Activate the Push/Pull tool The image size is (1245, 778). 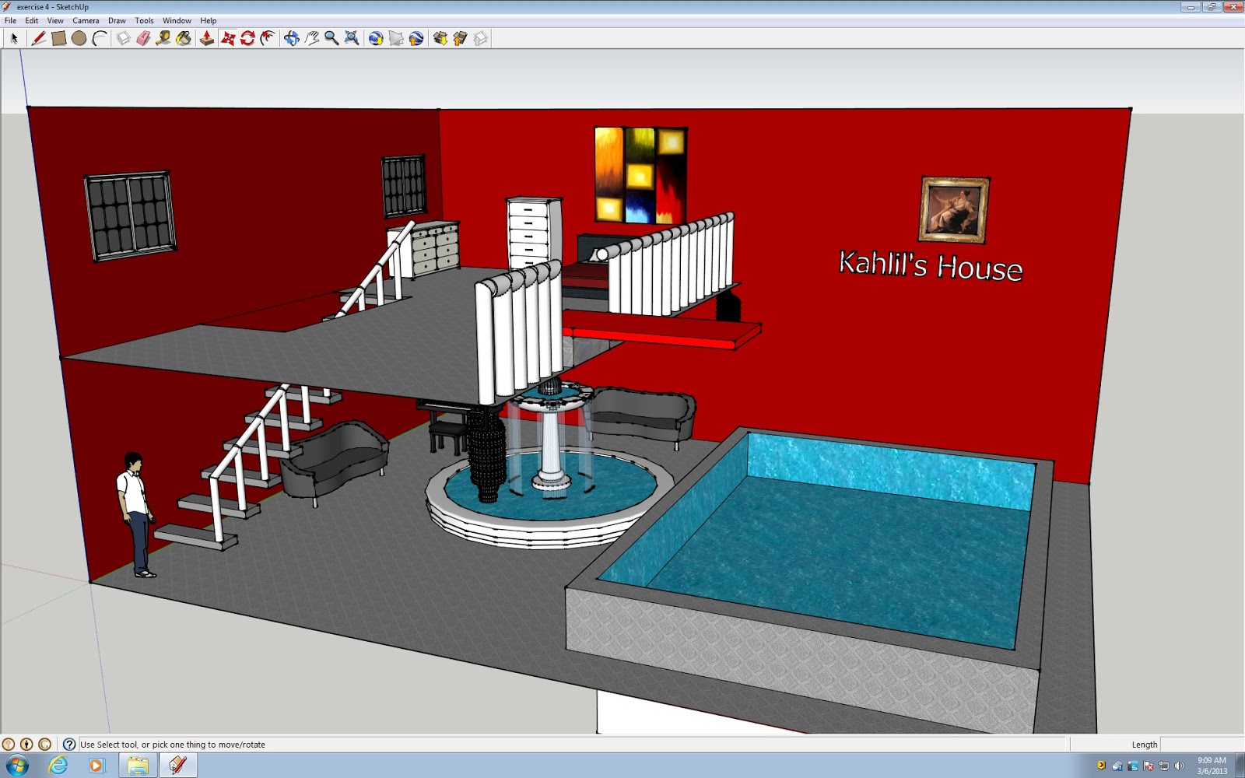(205, 38)
